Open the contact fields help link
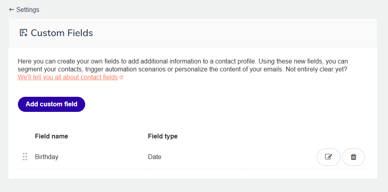Screen dimensions: 388x192 (68, 77)
